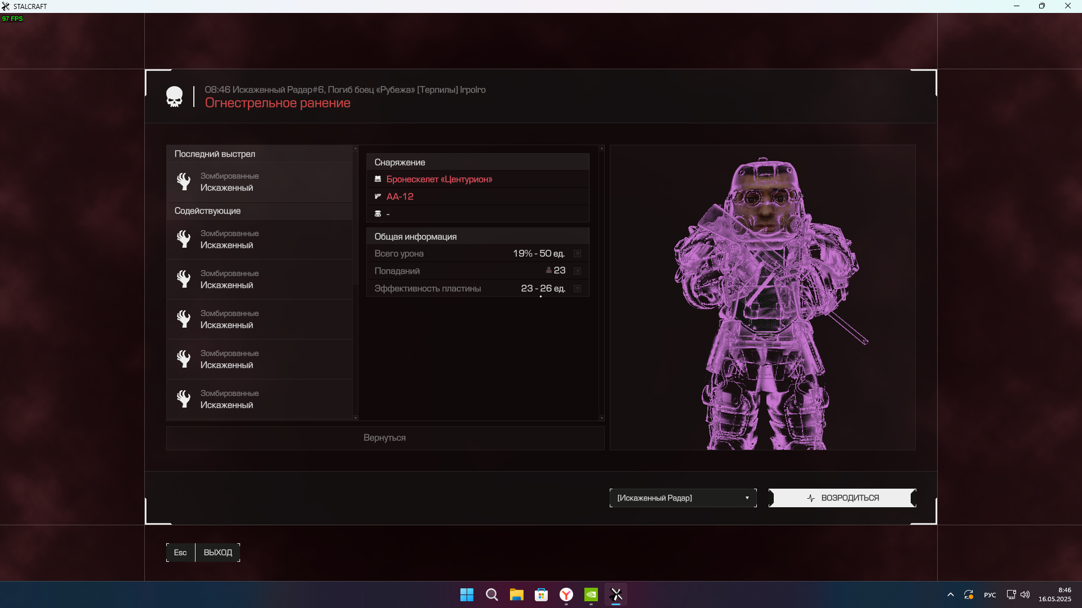Click the 23 - 26 ед. plate value

point(543,289)
